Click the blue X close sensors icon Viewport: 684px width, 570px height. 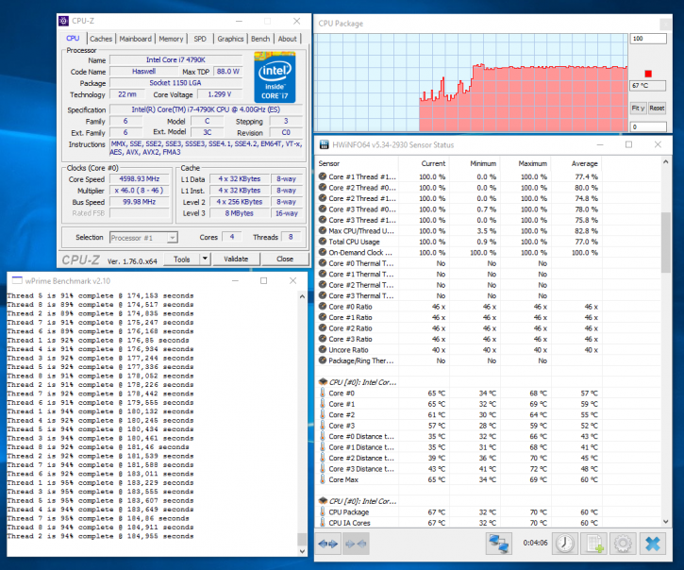tap(652, 544)
